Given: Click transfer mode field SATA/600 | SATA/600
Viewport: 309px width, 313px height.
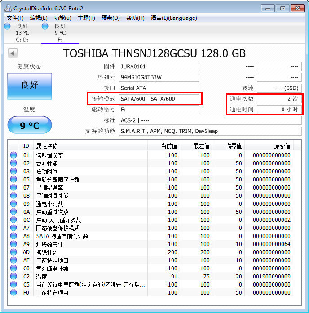Looking at the screenshot, I should (x=159, y=99).
